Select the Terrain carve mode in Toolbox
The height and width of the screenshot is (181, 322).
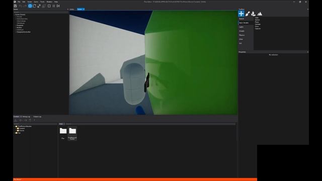coord(260,14)
